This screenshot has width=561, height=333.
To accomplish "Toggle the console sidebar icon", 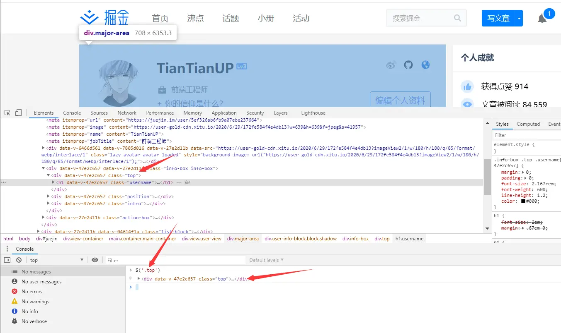I will point(7,260).
